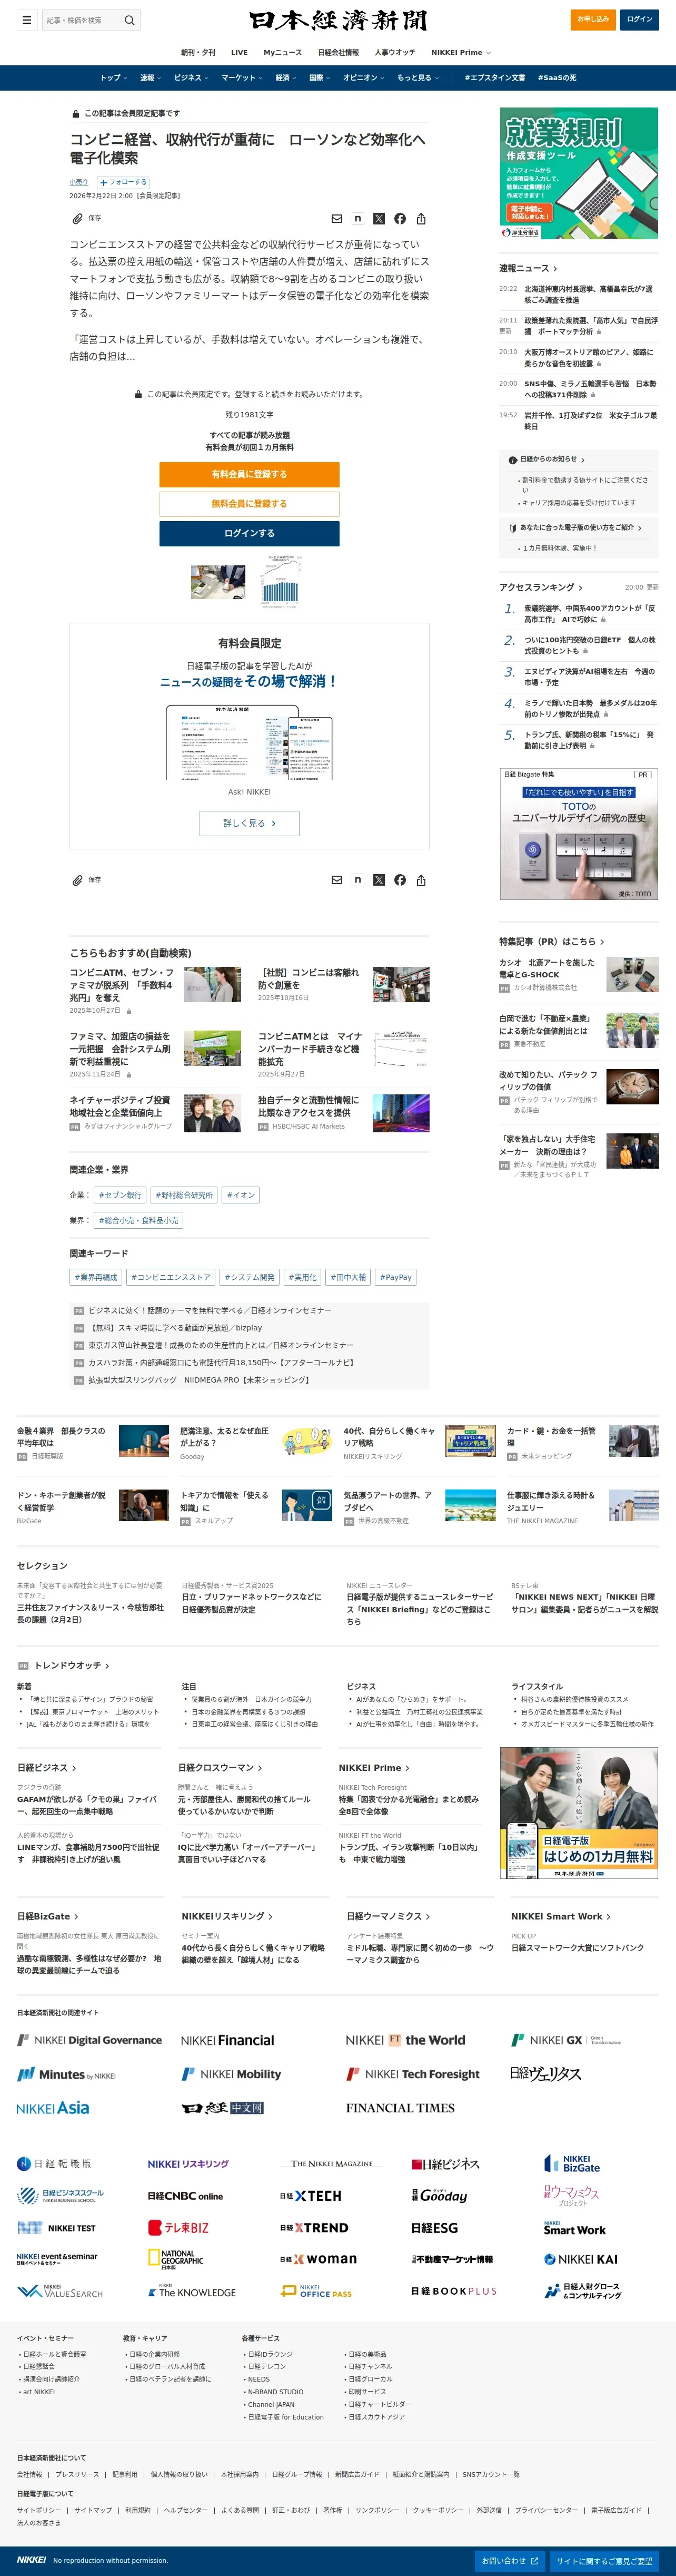The width and height of the screenshot is (676, 2576).
Task: Click the お問い合わせ footer button
Action: click(x=509, y=2560)
